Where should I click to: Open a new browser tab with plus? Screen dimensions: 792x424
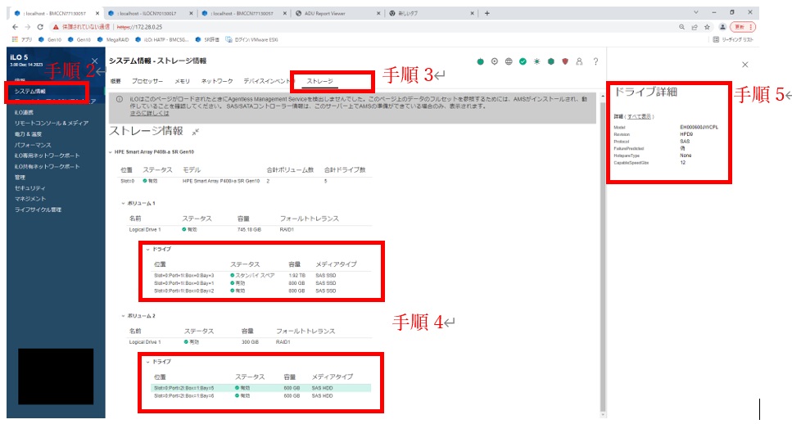click(x=487, y=13)
